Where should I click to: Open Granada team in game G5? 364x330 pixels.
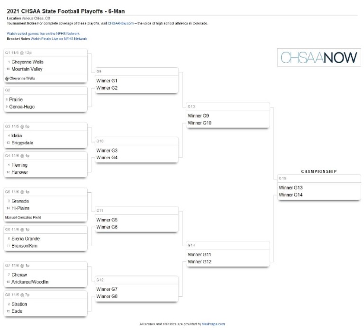(x=20, y=201)
